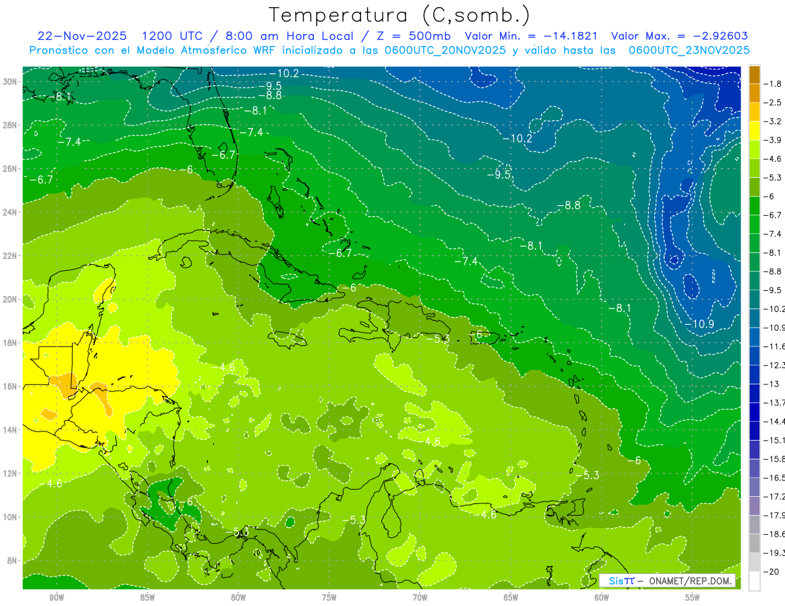Select the '-13' value in the legend
785x606 pixels.
771,384
